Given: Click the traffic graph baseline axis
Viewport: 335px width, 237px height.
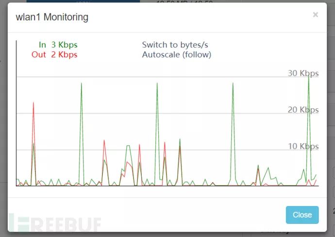Looking at the screenshot, I should [x=167, y=186].
